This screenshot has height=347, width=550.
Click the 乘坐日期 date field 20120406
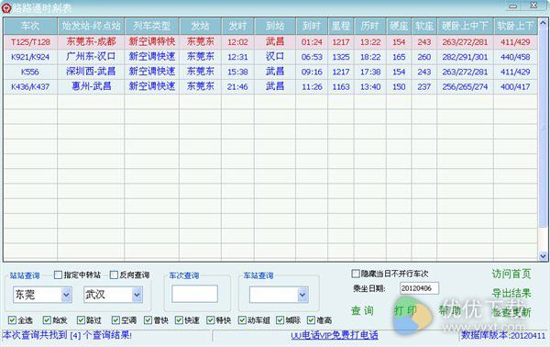point(419,288)
